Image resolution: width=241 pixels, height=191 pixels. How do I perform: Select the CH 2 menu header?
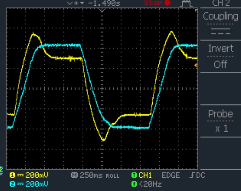[x=221, y=3]
